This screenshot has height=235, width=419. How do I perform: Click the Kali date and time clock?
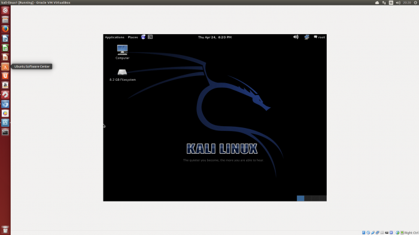point(215,37)
